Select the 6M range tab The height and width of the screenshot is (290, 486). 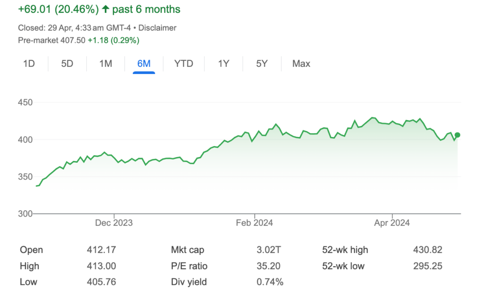click(x=144, y=64)
